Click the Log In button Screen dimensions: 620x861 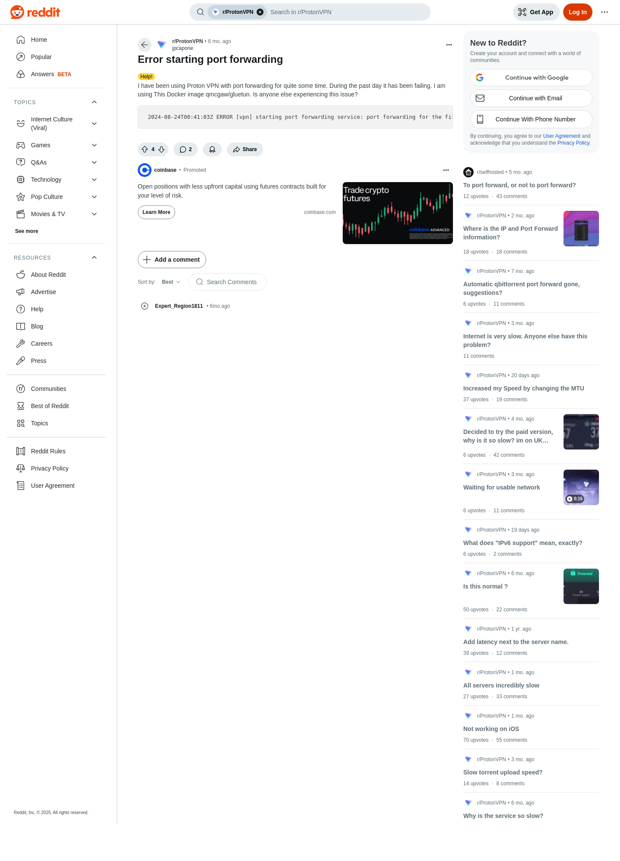(x=577, y=12)
